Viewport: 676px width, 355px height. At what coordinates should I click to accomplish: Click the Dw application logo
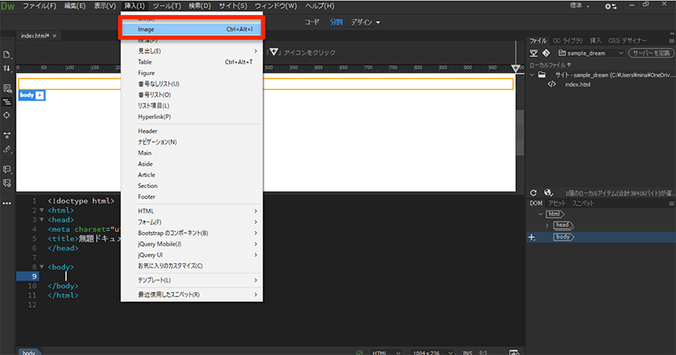coord(8,6)
